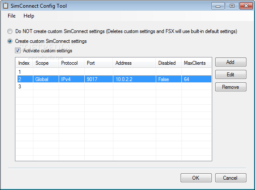
Task: Confirm with the OK button
Action: [x=196, y=178]
